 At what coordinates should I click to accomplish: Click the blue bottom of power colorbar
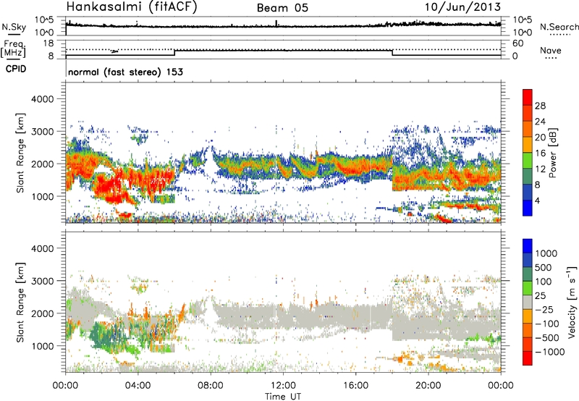528,208
